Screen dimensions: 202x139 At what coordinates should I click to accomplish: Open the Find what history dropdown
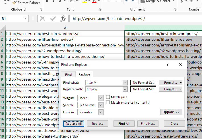pos(125,83)
